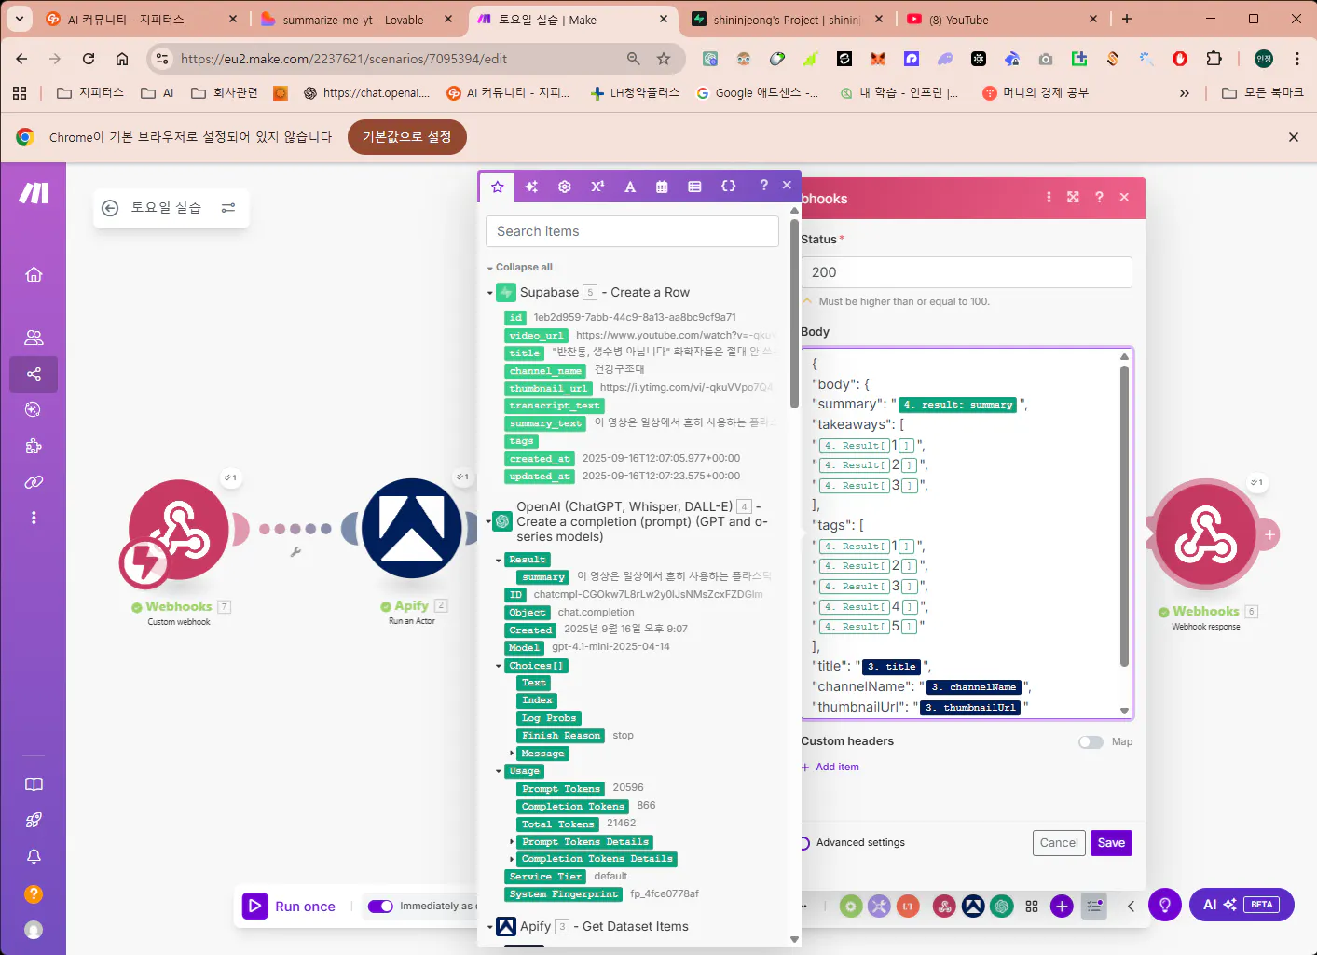This screenshot has height=955, width=1317.
Task: Collapse the OpenAI completion module section
Action: pyautogui.click(x=490, y=521)
